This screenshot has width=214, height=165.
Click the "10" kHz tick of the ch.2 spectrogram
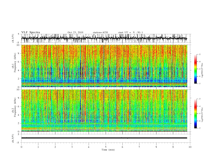(x=19, y=90)
